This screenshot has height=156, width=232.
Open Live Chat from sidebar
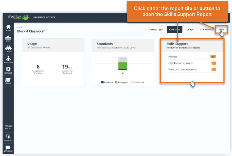click(8, 149)
